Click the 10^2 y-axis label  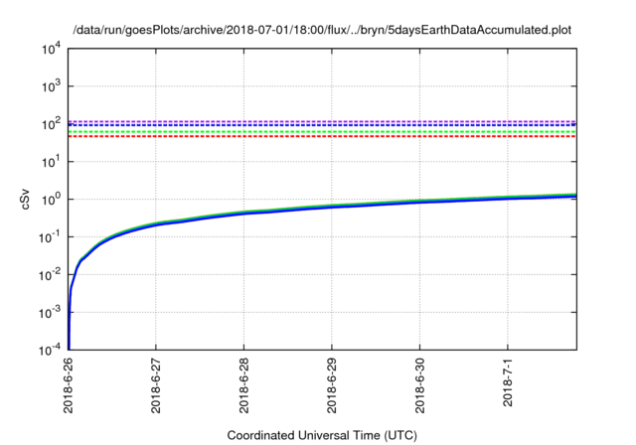pos(52,124)
